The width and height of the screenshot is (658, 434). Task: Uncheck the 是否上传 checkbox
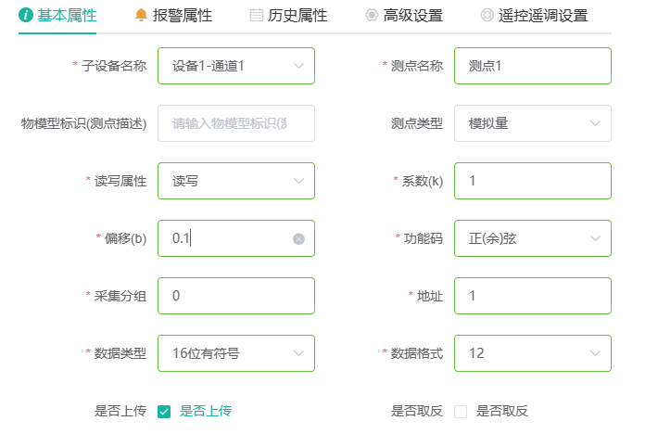click(x=164, y=412)
